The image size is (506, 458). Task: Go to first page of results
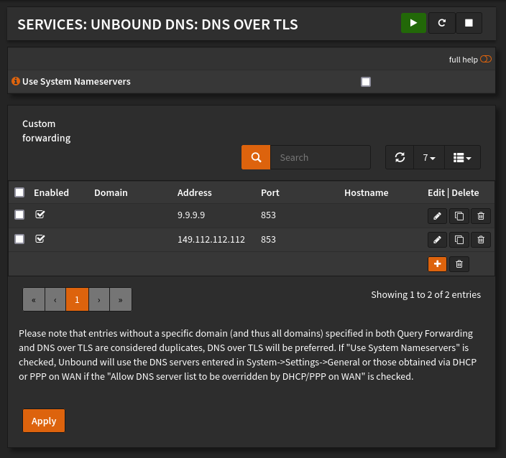pos(34,299)
